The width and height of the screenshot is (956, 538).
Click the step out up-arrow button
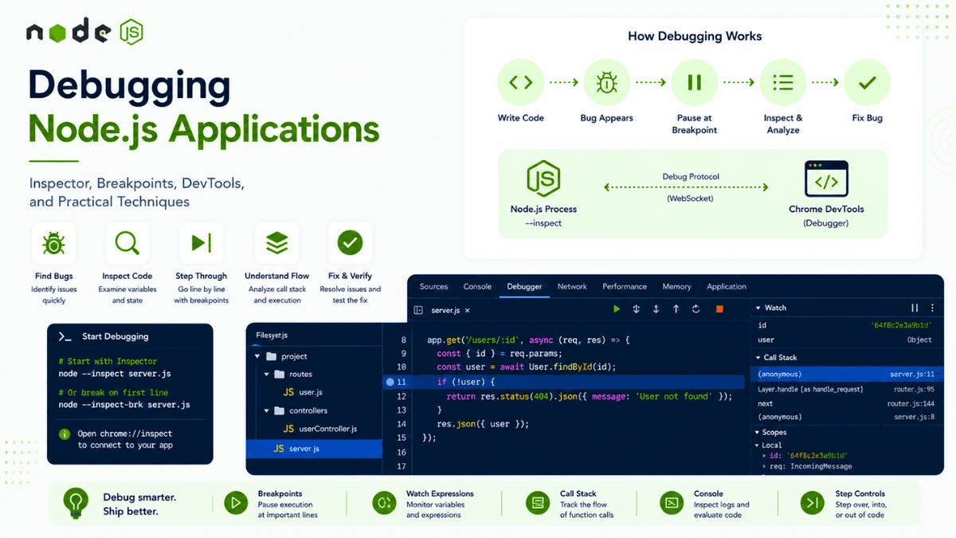(676, 308)
